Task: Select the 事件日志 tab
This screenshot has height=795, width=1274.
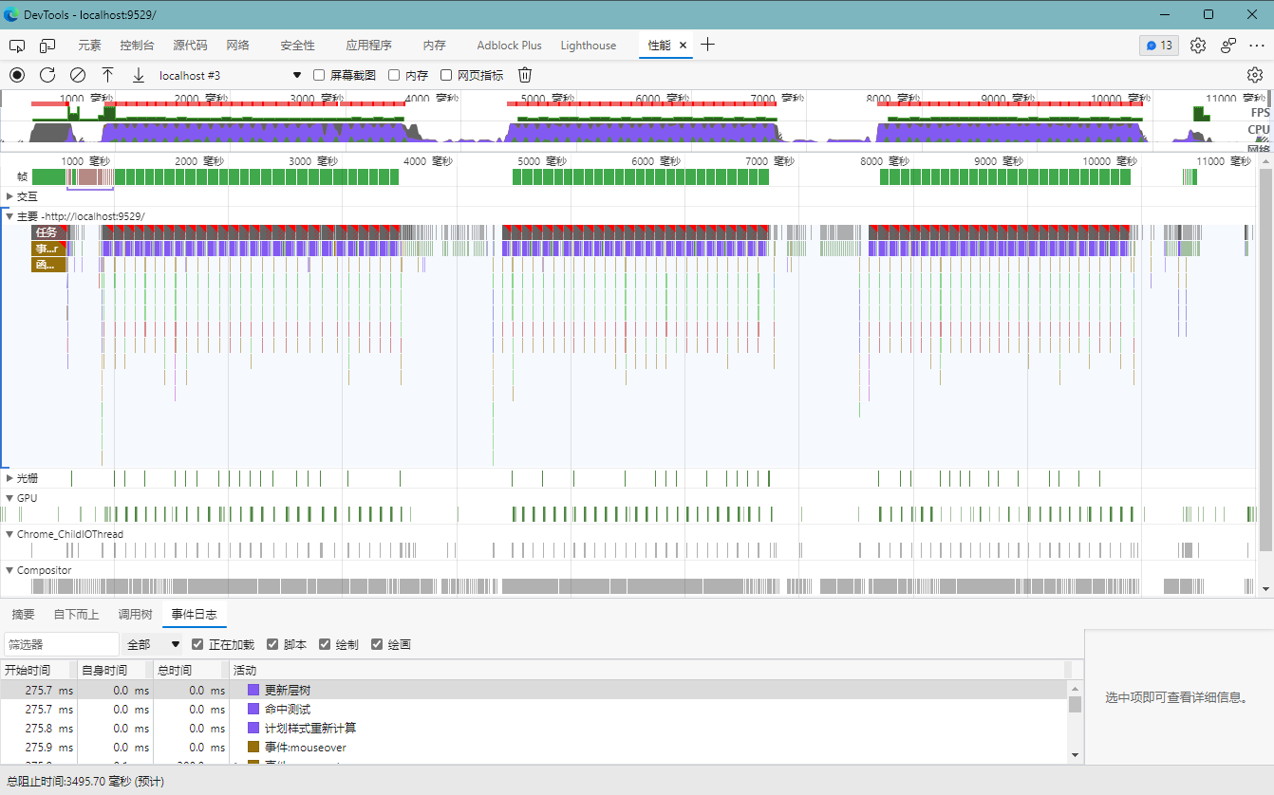Action: (194, 615)
